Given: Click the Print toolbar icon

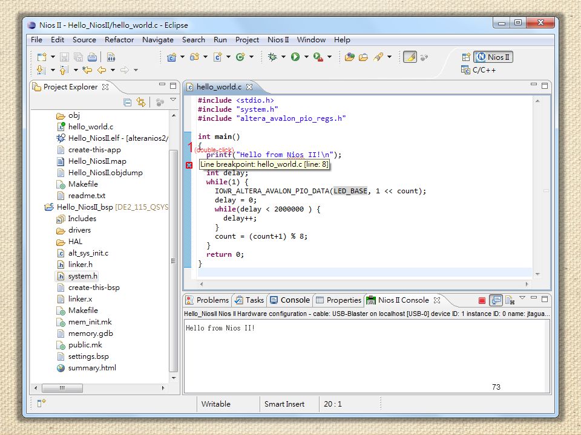Looking at the screenshot, I should click(x=92, y=57).
